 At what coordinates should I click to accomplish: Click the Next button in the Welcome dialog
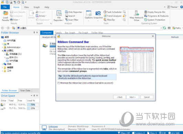pyautogui.click(x=132, y=97)
